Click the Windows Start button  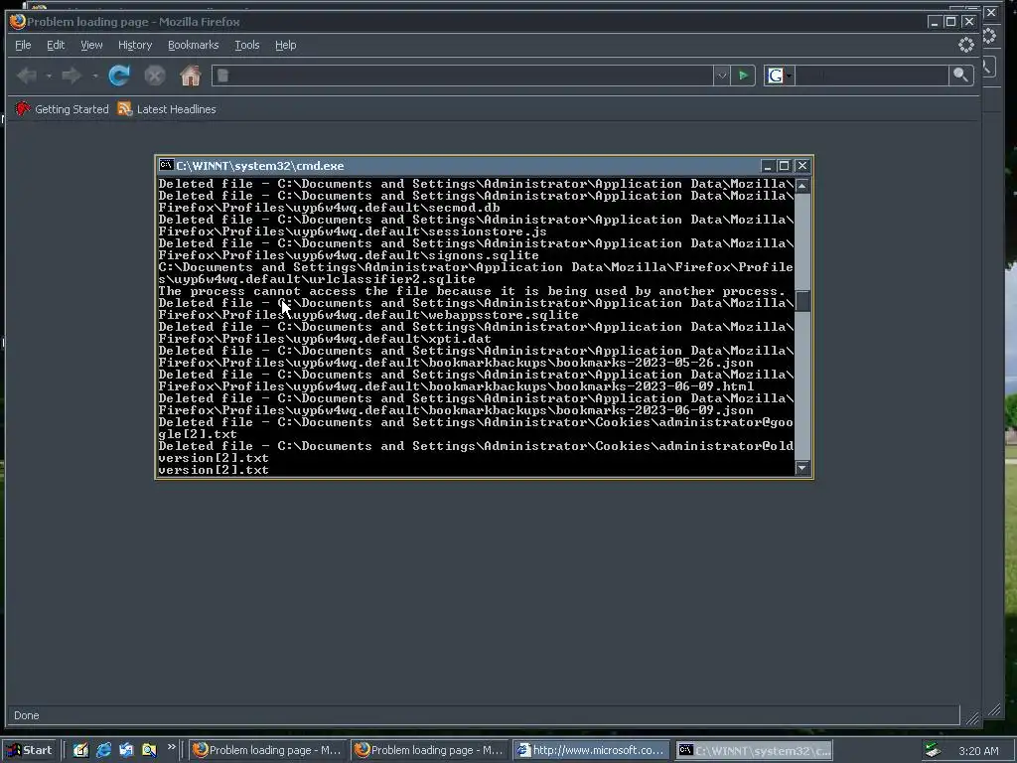click(29, 750)
